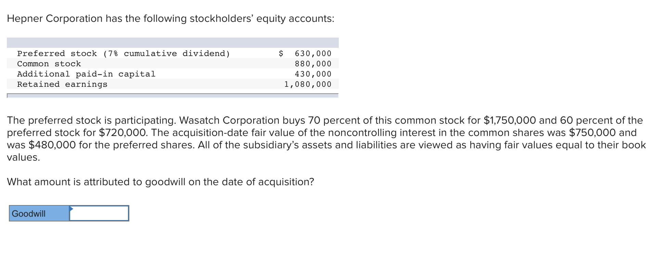Click the Retained earnings row
Viewport: 670px width, 257px height.
pos(63,84)
